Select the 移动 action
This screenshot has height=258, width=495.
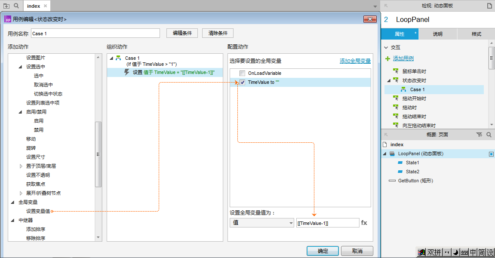click(x=31, y=139)
